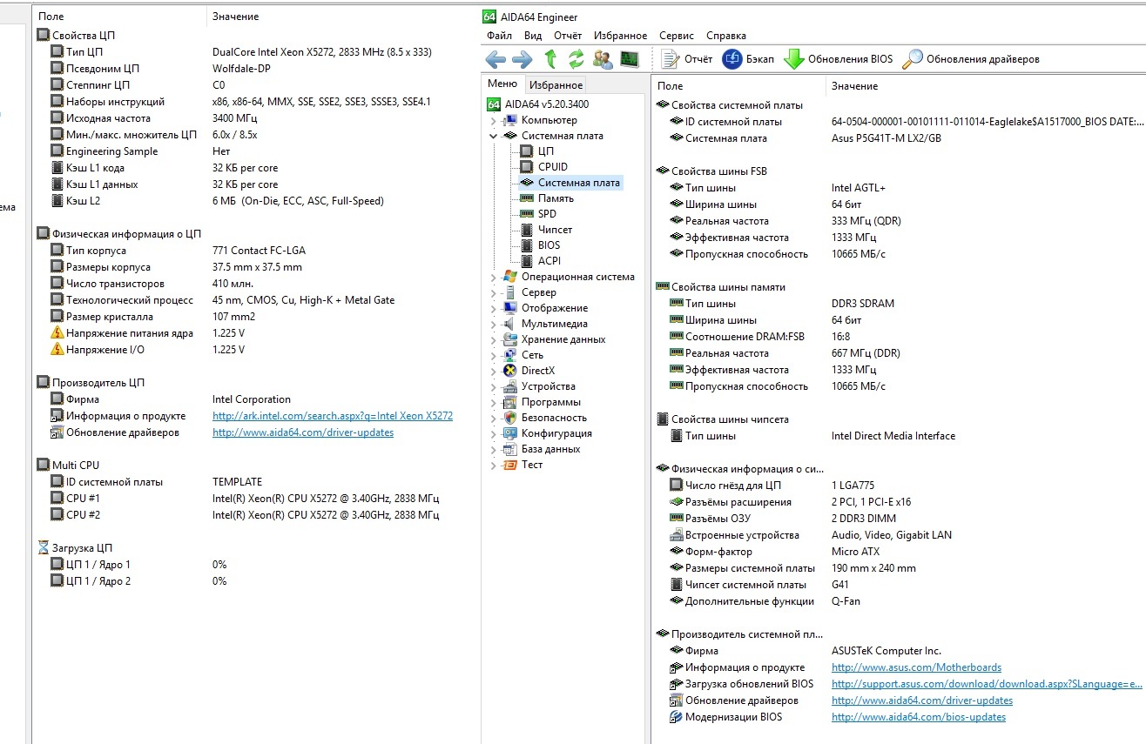1146x744 pixels.
Task: Select the ЦП tree node
Action: tap(545, 151)
